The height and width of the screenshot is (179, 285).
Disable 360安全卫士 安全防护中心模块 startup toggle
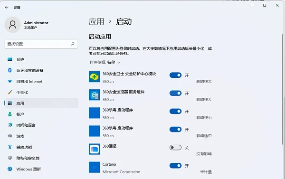(x=175, y=75)
